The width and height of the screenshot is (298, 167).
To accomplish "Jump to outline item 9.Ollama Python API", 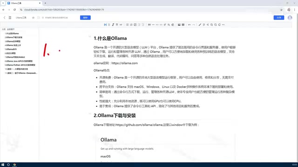I will click(x=20, y=65).
